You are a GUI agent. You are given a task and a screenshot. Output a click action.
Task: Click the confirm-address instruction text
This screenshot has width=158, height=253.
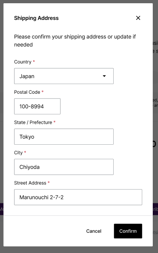coord(75,41)
